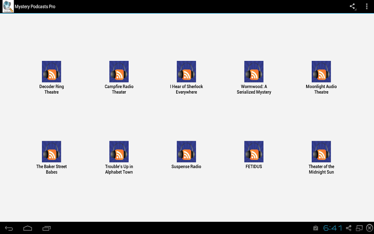374x234 pixels.
Task: Tap the Android home navigation button
Action: coord(28,228)
